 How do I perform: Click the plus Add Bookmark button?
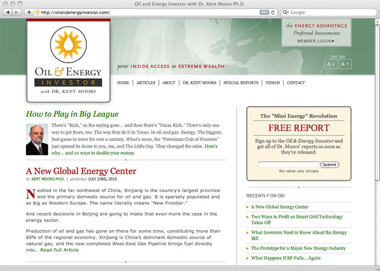[x=29, y=12]
